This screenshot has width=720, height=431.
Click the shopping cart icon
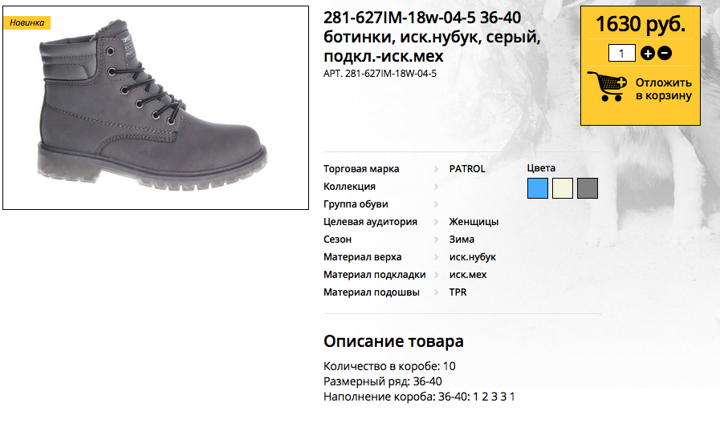607,86
